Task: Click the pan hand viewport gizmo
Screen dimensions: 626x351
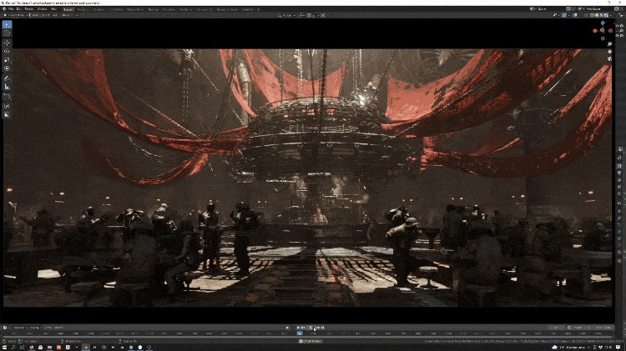Action: [x=609, y=52]
